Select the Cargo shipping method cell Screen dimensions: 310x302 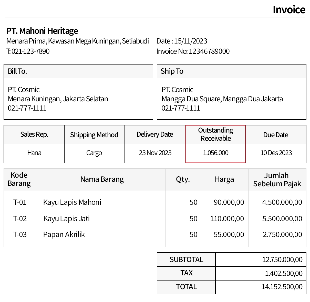pyautogui.click(x=94, y=153)
